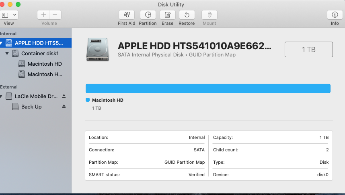Click the Child count value 2
The height and width of the screenshot is (195, 345).
click(x=327, y=150)
